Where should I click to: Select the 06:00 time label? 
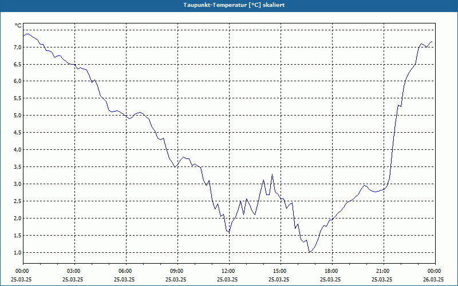coord(124,271)
